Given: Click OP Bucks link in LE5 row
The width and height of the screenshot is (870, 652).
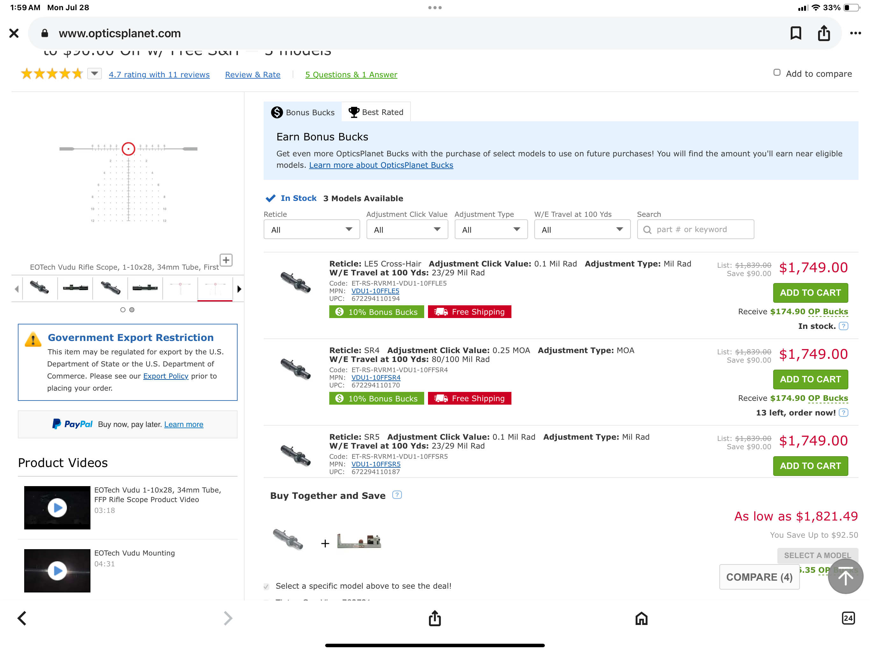Looking at the screenshot, I should point(828,311).
